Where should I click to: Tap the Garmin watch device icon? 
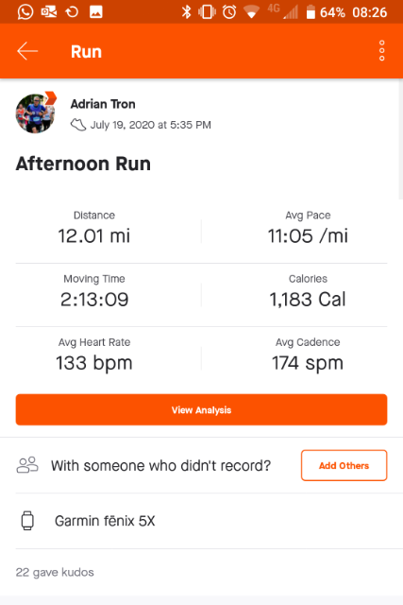(x=27, y=521)
